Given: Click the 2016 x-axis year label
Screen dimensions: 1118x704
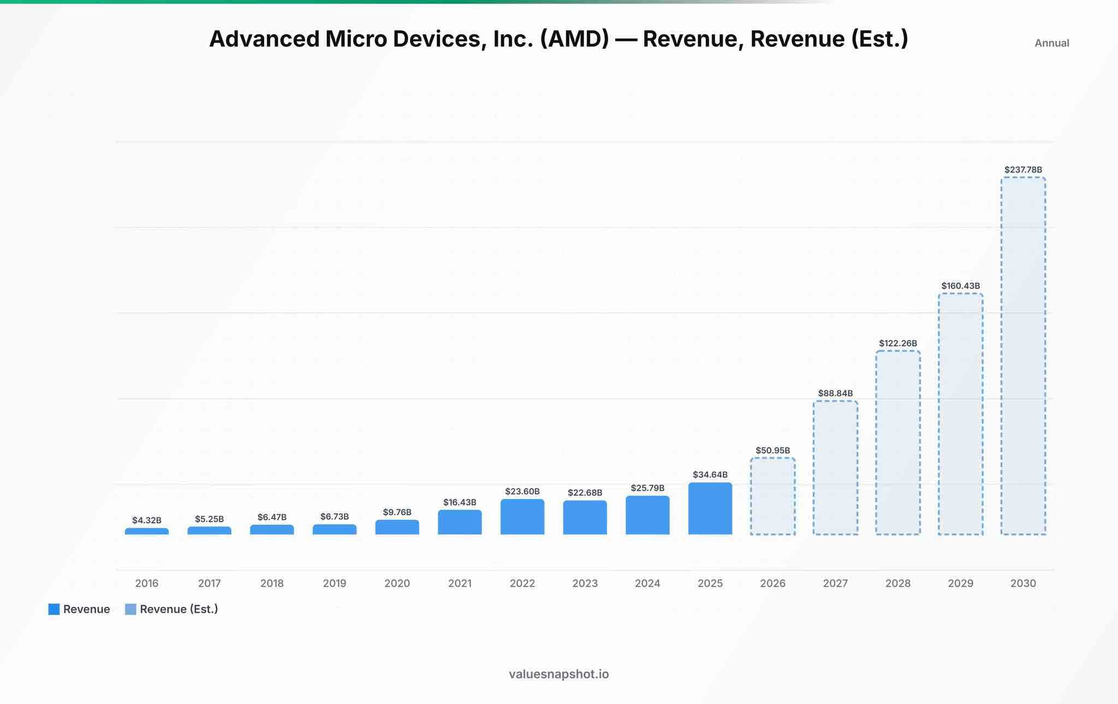Looking at the screenshot, I should click(x=147, y=583).
